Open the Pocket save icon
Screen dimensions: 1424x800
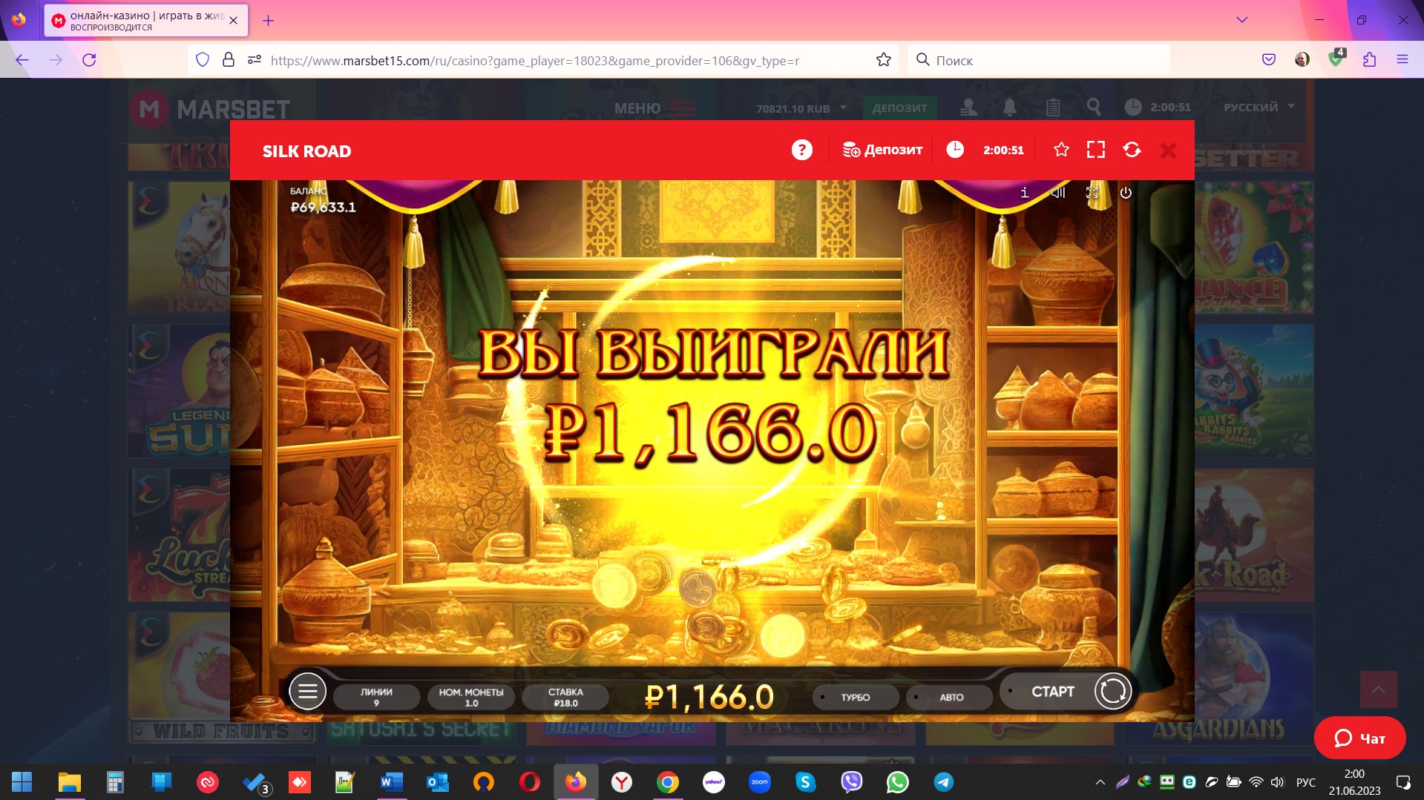click(1269, 60)
